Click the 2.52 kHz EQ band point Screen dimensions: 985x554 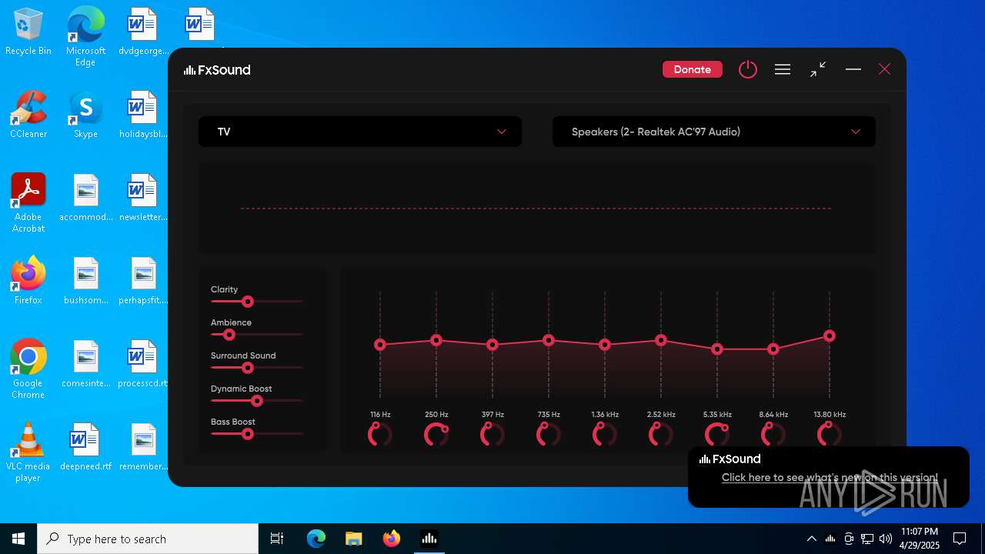(661, 340)
